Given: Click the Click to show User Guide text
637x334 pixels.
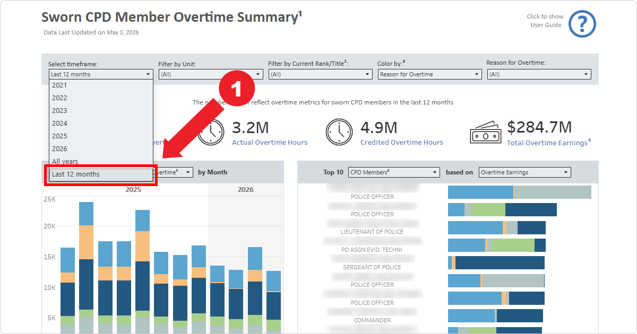Looking at the screenshot, I should 545,21.
